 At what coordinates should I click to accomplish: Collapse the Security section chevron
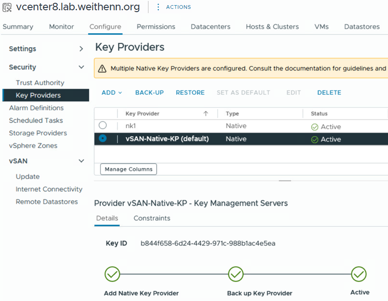click(x=81, y=67)
